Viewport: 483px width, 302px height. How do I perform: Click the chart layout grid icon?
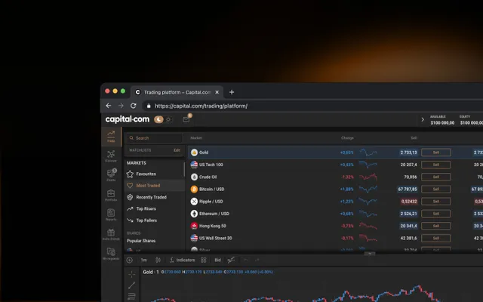click(x=204, y=260)
